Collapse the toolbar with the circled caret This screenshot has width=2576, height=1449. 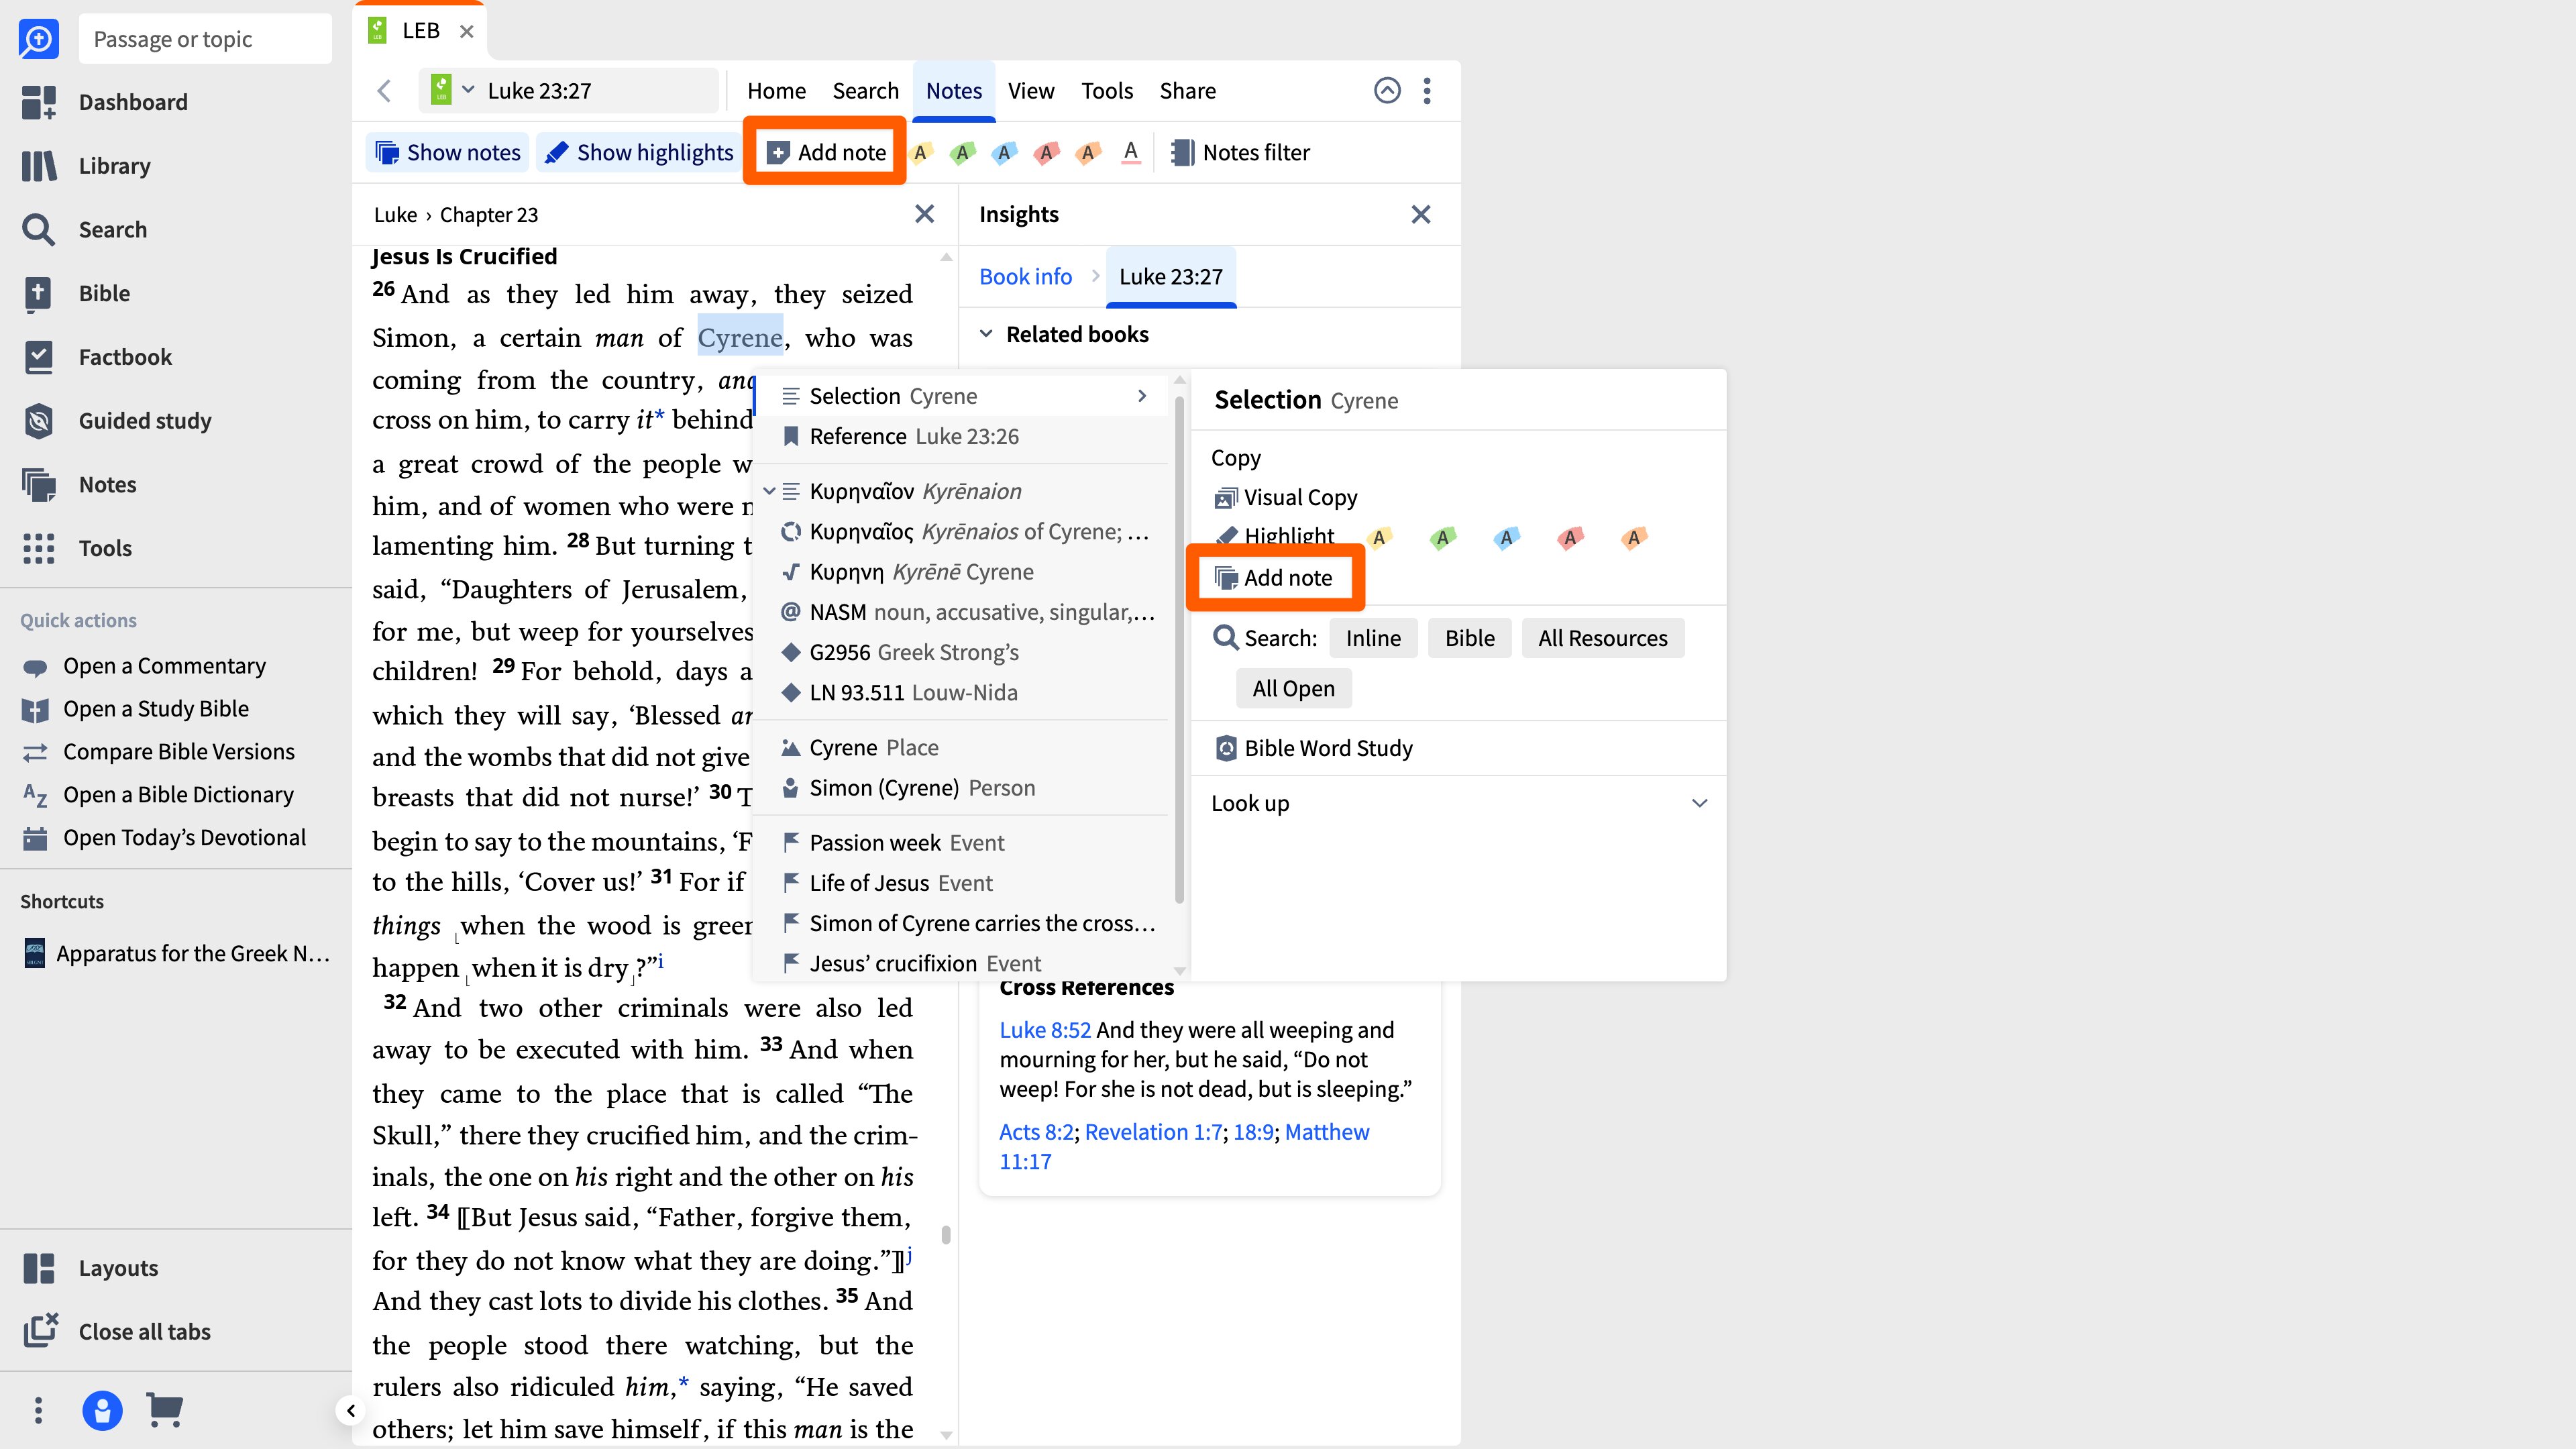[x=1387, y=91]
